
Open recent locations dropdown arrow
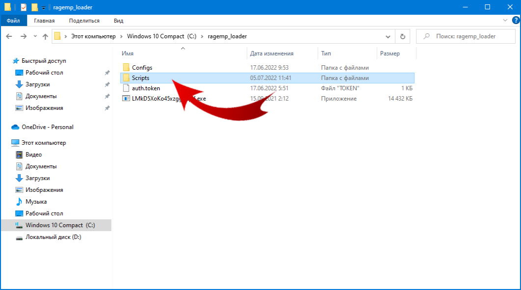point(35,36)
